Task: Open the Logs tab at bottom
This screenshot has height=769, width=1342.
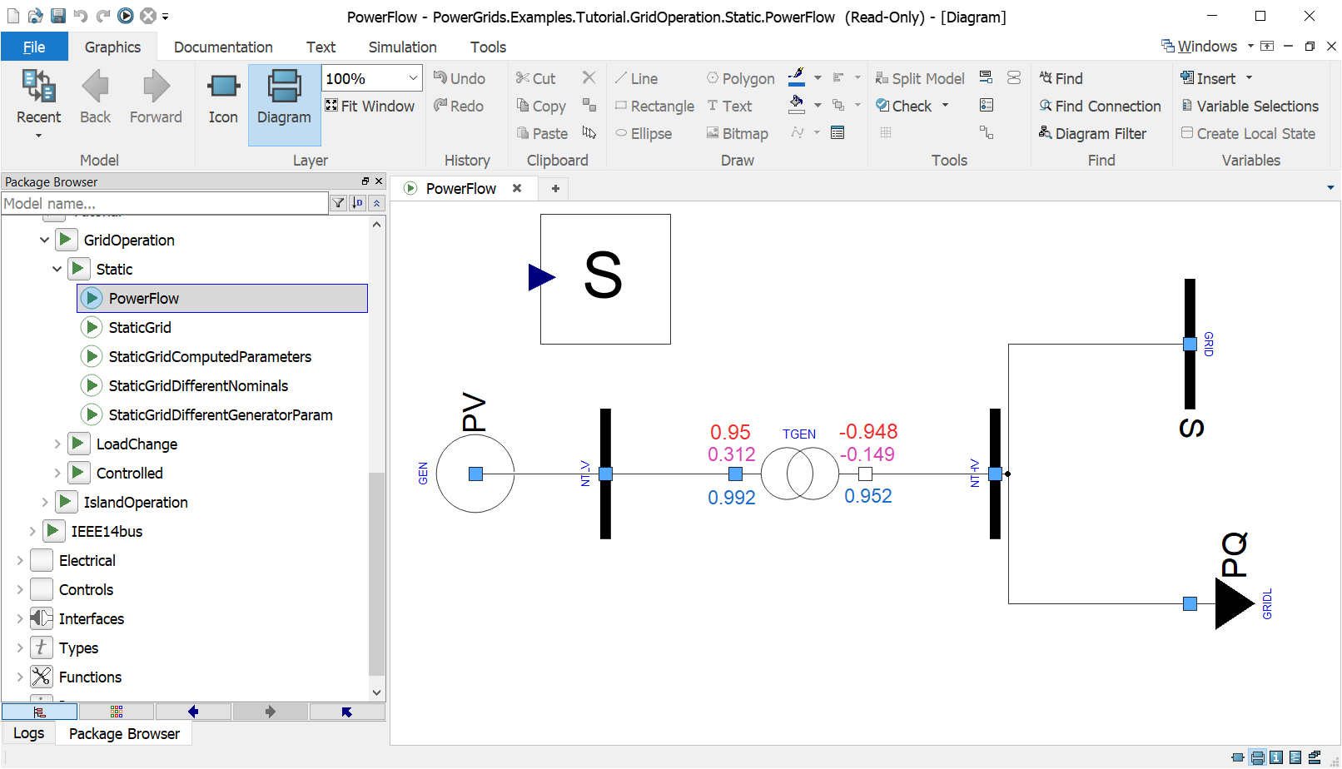Action: (x=27, y=733)
